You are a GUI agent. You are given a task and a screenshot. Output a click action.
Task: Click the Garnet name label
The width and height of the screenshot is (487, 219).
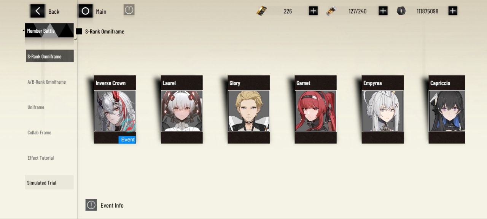point(303,83)
